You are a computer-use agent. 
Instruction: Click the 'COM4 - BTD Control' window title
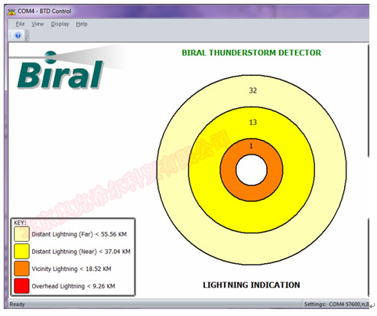44,11
